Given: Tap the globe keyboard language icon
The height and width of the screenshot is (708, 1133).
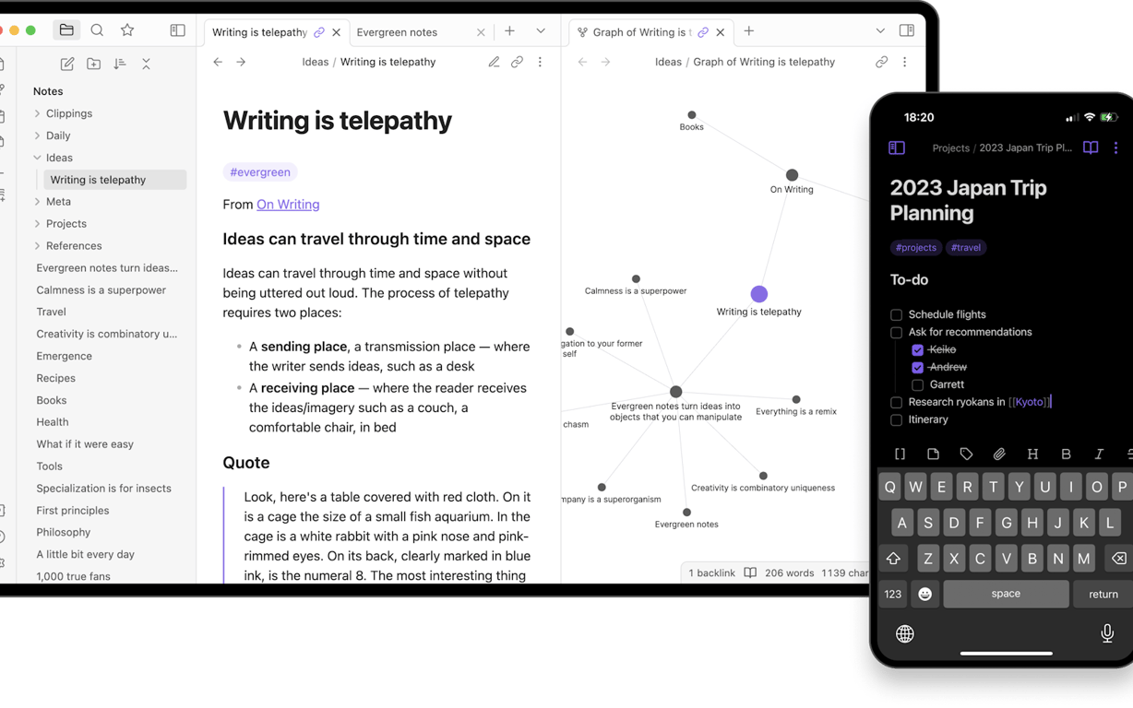Looking at the screenshot, I should (905, 633).
